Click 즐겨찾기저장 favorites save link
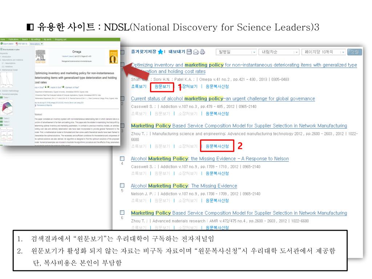 point(143,52)
